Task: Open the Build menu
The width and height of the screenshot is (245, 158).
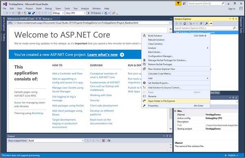Action: coord(39,9)
